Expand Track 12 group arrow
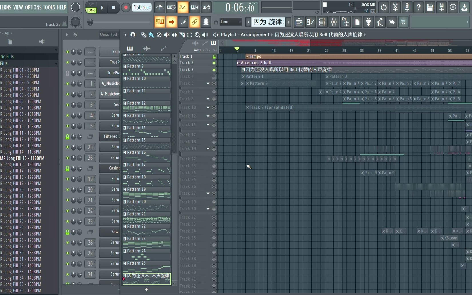This screenshot has width=472, height=295. (x=208, y=116)
